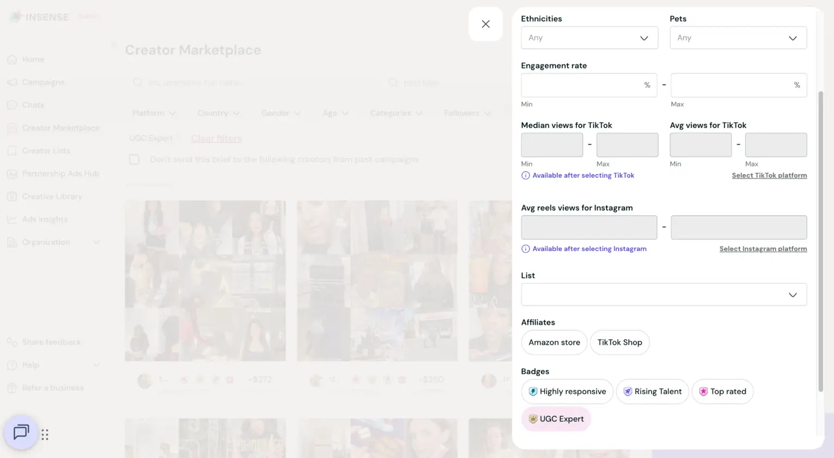Screen dimensions: 834x458
Task: Click Avg reels views Instagram minimum field
Action: [589, 228]
